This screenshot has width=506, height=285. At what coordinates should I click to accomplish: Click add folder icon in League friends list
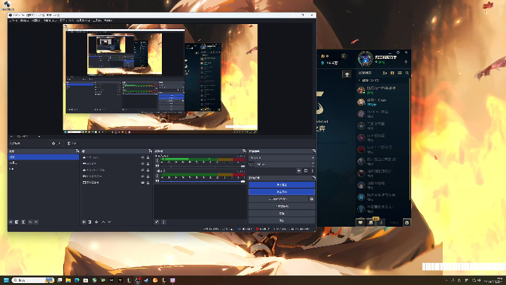coord(392,73)
